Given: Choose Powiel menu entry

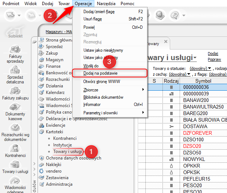Looking at the screenshot, I should [x=110, y=27].
